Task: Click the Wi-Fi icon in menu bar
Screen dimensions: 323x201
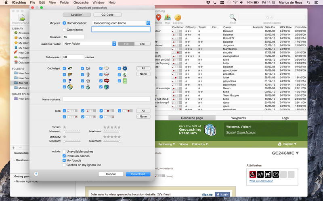Action: [235, 2]
